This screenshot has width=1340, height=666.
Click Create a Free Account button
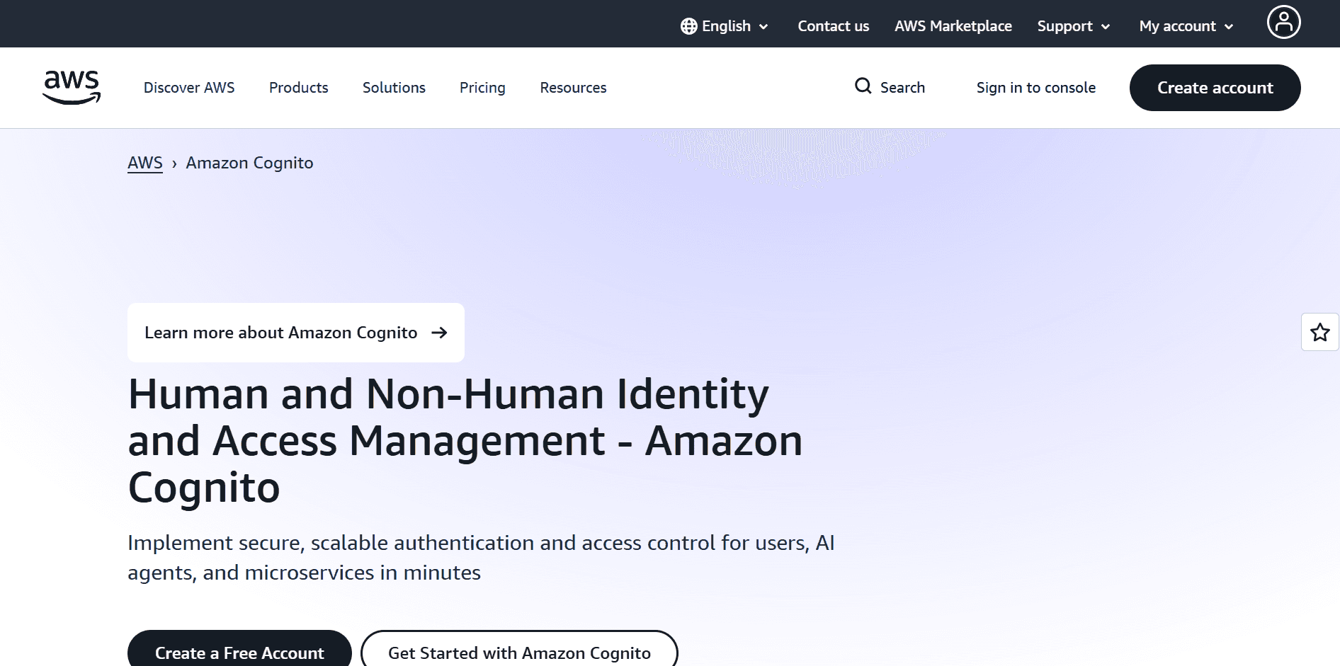tap(239, 652)
